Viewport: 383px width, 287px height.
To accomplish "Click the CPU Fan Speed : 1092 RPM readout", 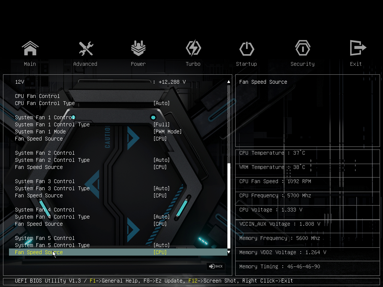I will point(275,181).
